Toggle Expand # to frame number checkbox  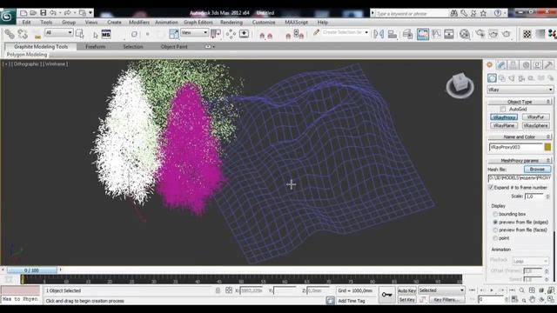491,187
